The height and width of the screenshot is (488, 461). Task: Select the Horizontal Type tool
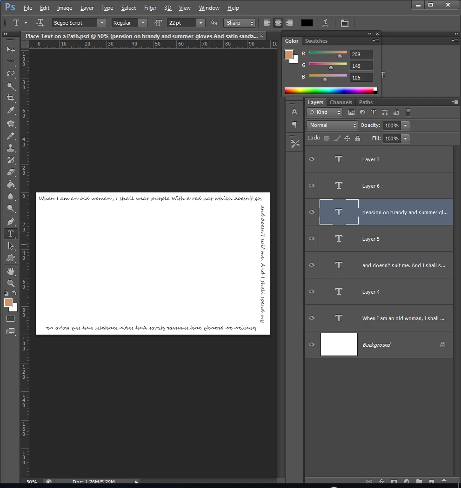click(x=11, y=234)
